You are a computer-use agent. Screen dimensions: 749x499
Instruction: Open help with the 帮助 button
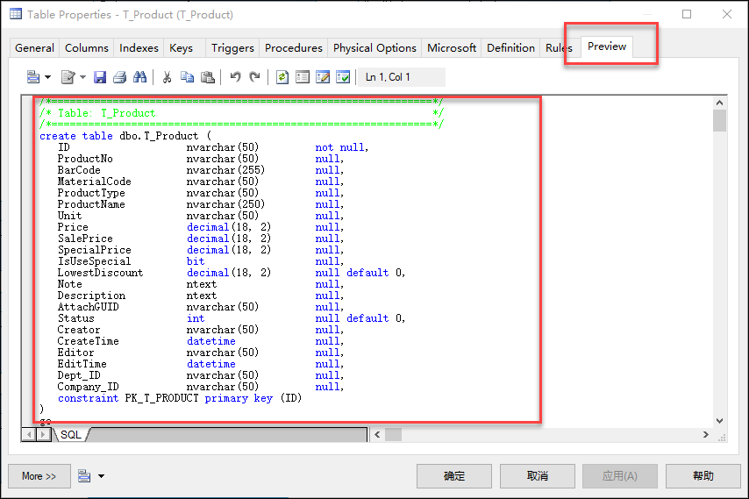click(703, 476)
